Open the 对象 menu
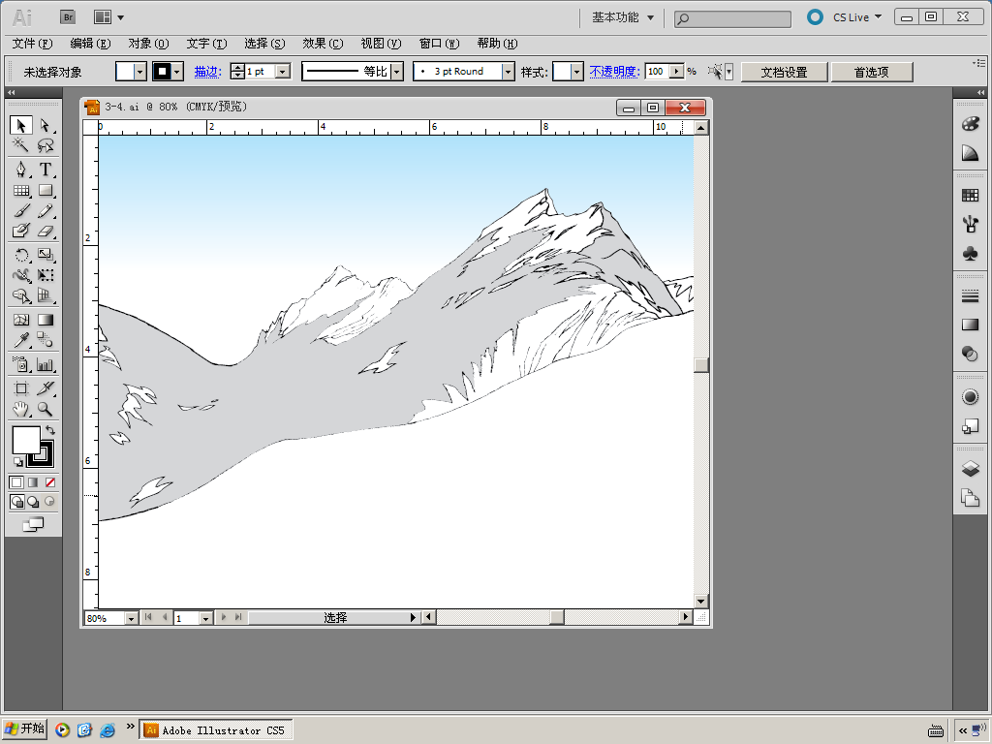 pyautogui.click(x=148, y=44)
